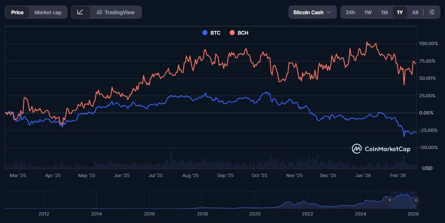The height and width of the screenshot is (223, 445).
Task: Open chart settings sliders icon
Action: pyautogui.click(x=432, y=12)
